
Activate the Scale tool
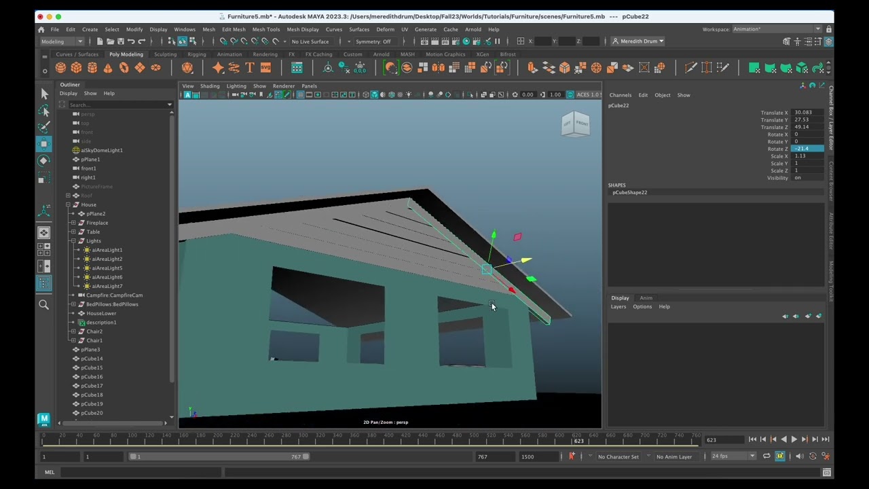(x=44, y=177)
